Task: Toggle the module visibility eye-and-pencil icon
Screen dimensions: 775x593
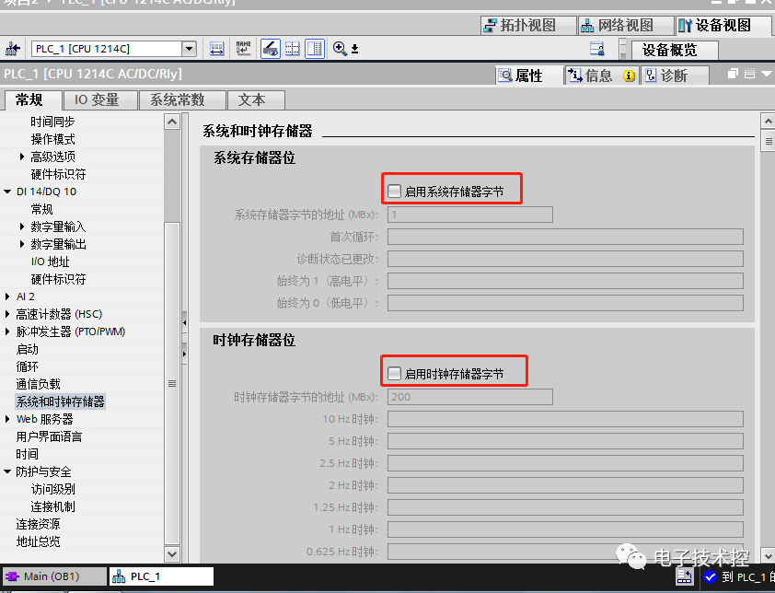Action: point(271,49)
